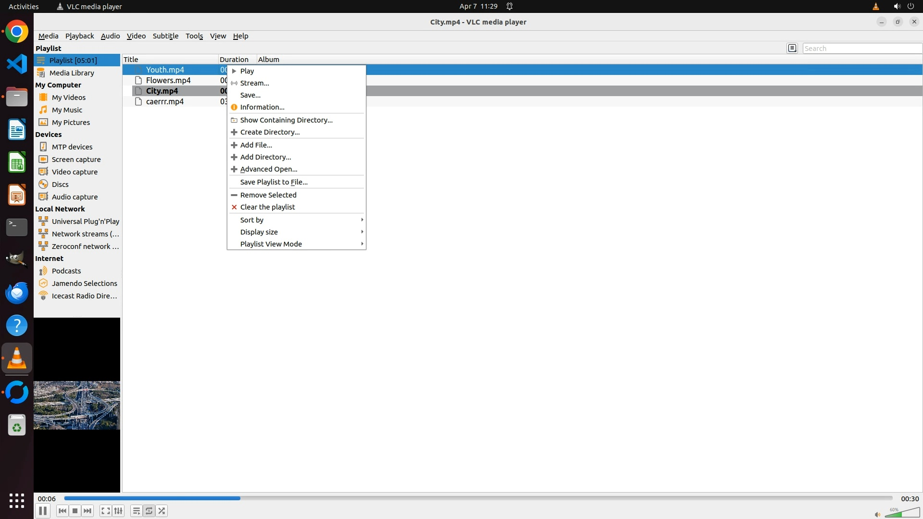Toggle random shuffle playback
This screenshot has height=519, width=923.
162,511
